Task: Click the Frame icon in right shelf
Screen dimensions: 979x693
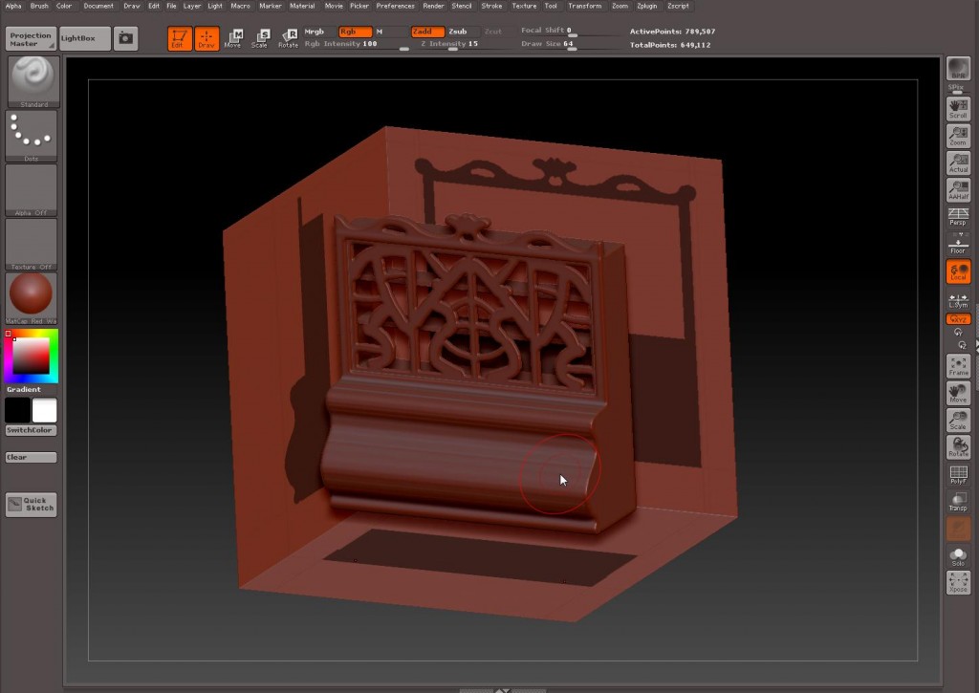Action: click(x=958, y=366)
